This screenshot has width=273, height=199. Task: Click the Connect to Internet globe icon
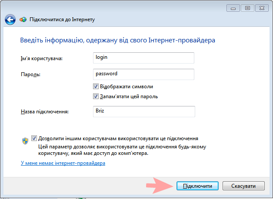click(x=23, y=19)
